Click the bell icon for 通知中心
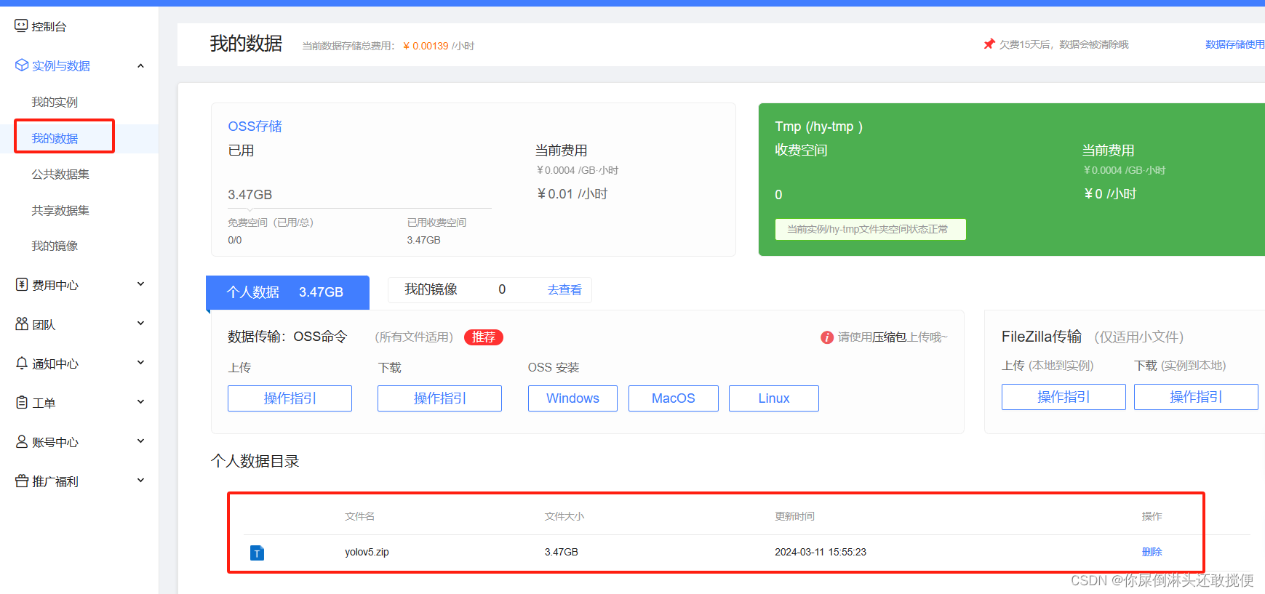This screenshot has width=1265, height=594. 22,364
